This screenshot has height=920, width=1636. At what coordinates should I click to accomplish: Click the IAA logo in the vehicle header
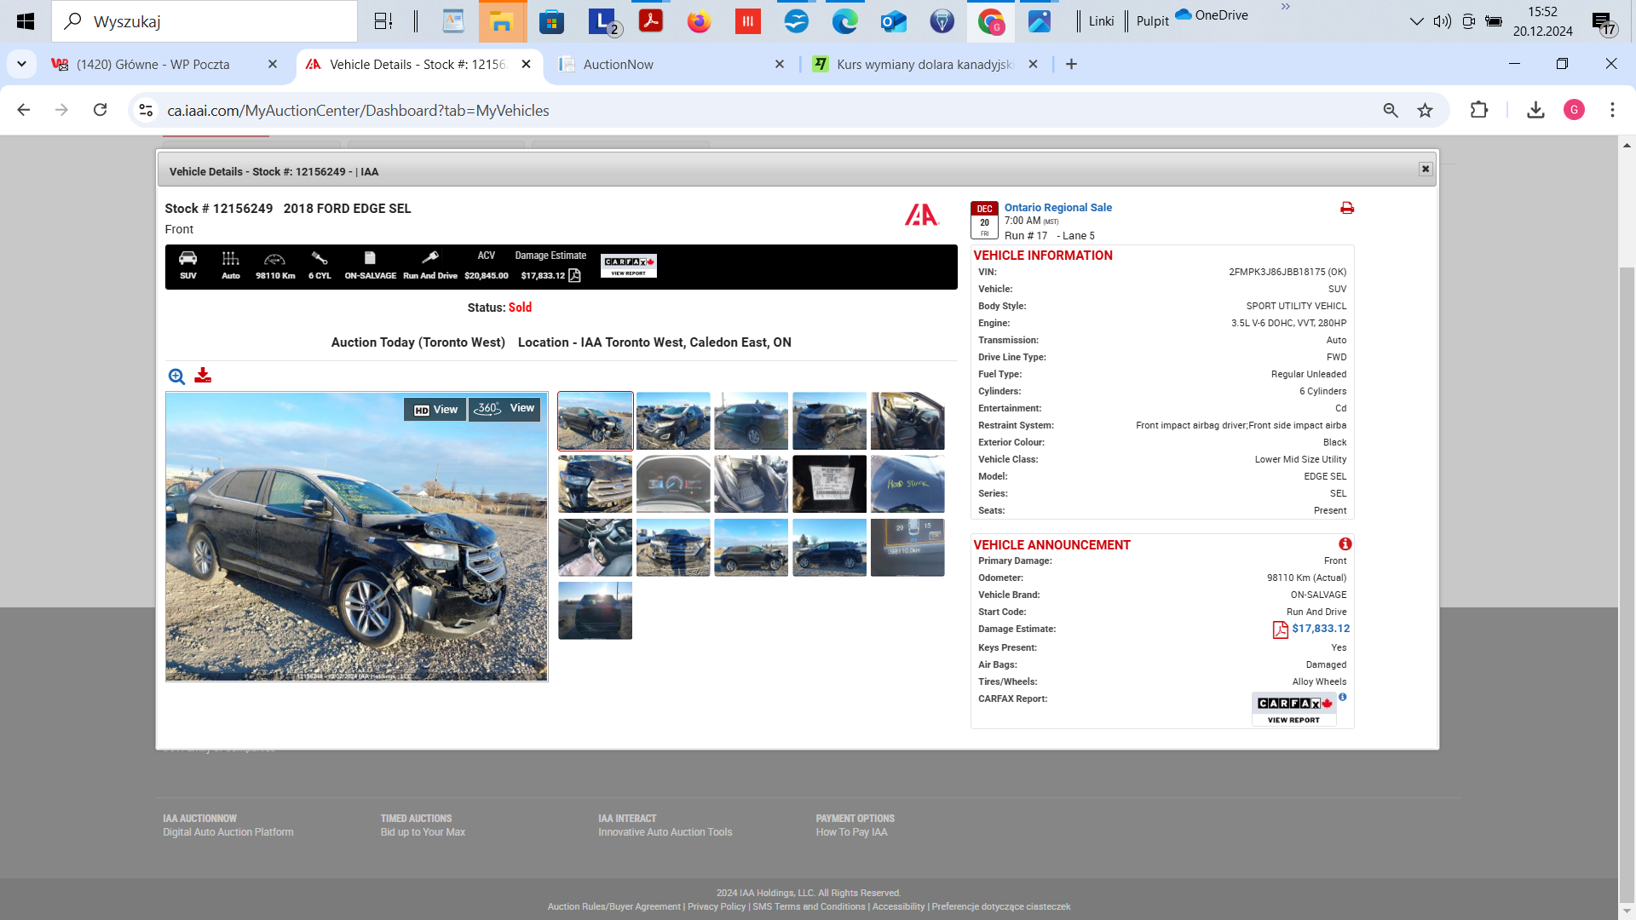point(922,215)
